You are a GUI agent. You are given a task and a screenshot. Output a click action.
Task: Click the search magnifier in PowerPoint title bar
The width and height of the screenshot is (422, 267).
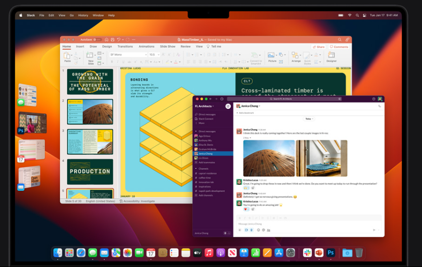click(x=340, y=40)
